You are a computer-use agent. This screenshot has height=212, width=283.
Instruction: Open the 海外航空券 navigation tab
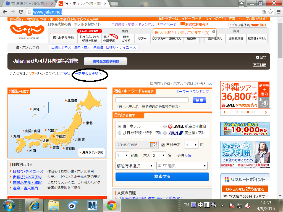coord(236,38)
